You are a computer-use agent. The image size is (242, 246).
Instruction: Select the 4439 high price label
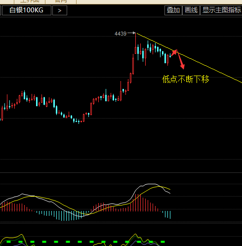click(x=121, y=34)
